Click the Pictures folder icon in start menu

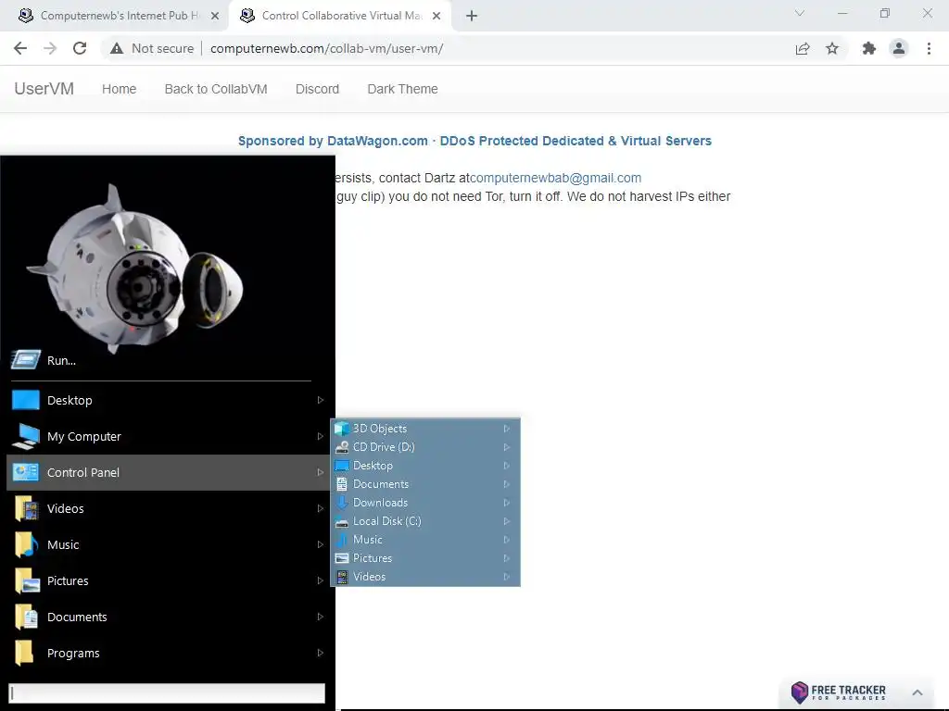[26, 580]
